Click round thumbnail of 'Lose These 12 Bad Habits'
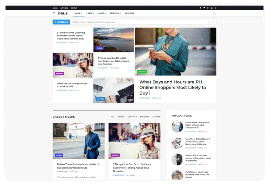The height and width of the screenshot is (185, 269). pyautogui.click(x=177, y=143)
